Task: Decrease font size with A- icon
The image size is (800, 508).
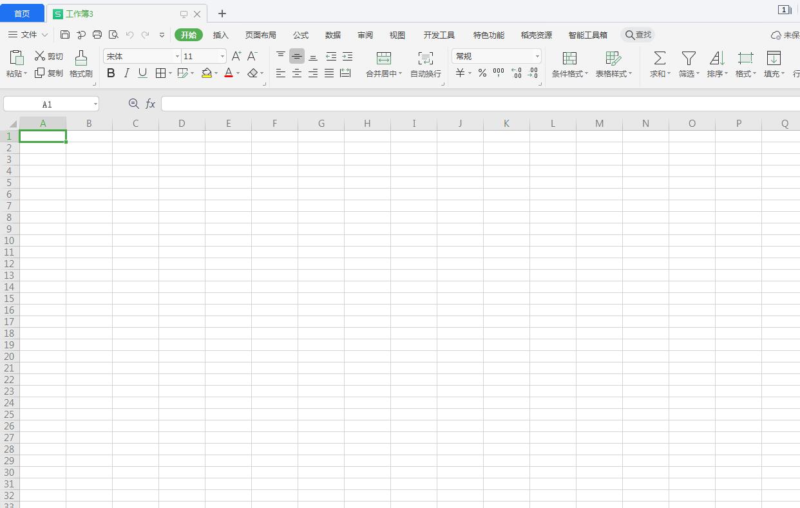Action: point(252,57)
